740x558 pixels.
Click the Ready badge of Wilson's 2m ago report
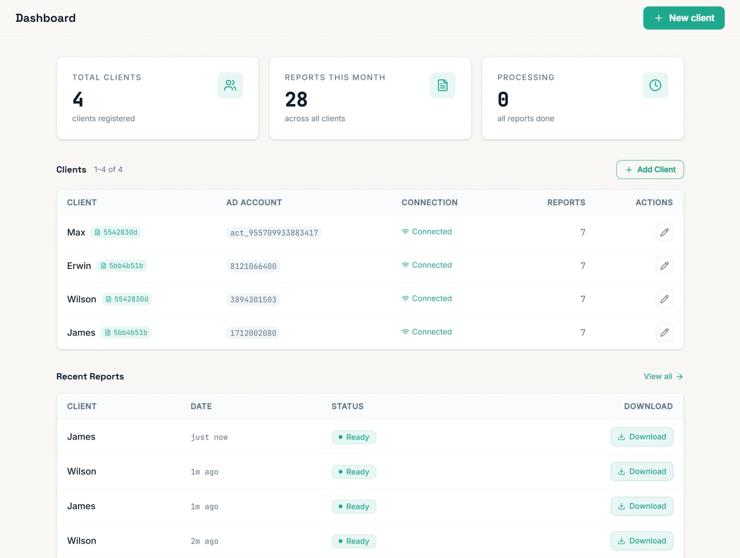tap(354, 541)
